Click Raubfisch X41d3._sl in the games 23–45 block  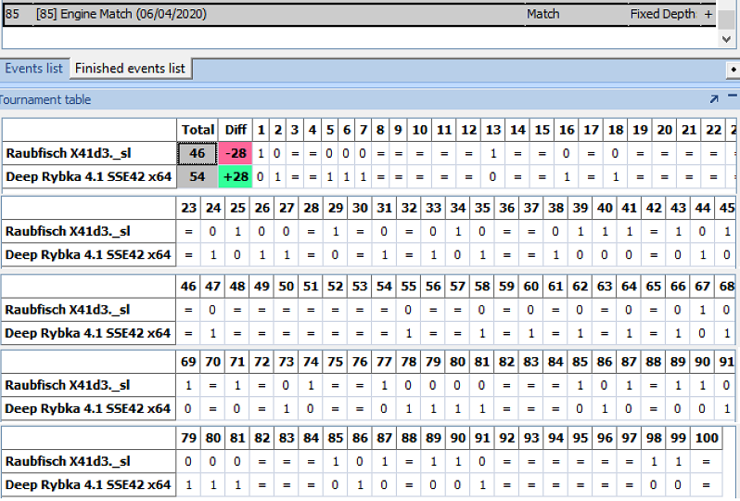coord(68,232)
